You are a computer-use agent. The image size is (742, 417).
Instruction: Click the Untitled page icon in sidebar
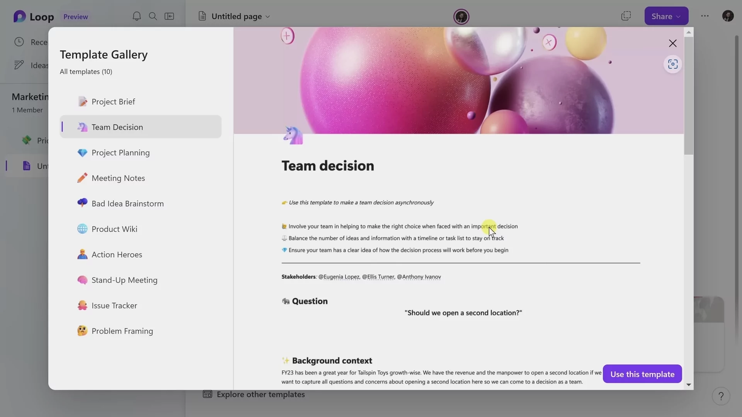pyautogui.click(x=27, y=166)
